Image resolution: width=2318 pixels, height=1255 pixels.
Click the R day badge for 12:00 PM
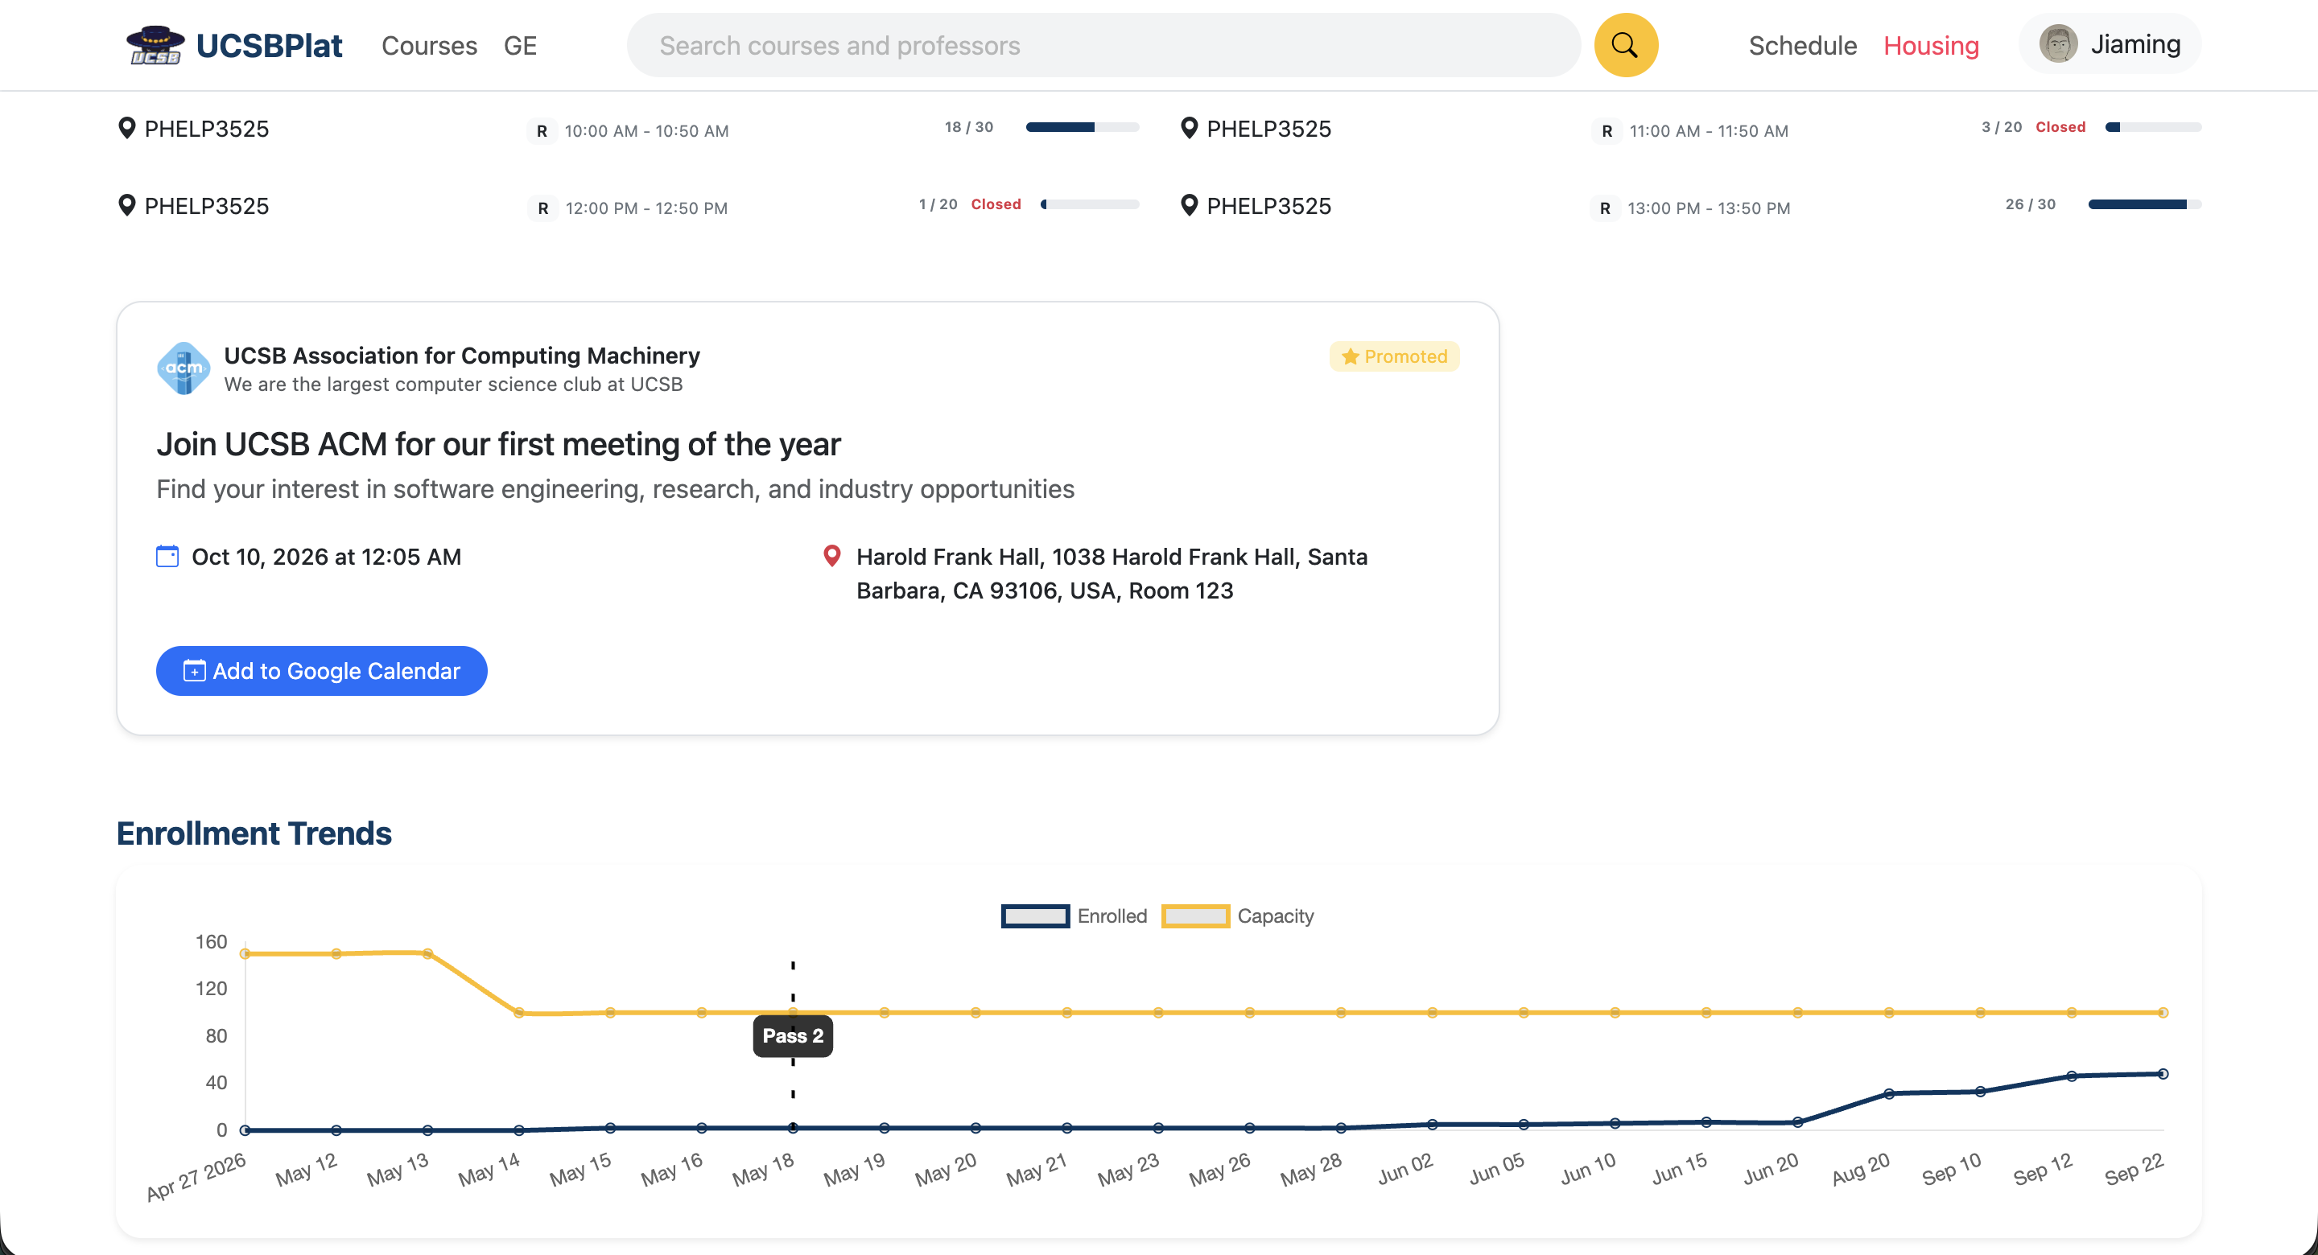click(542, 208)
